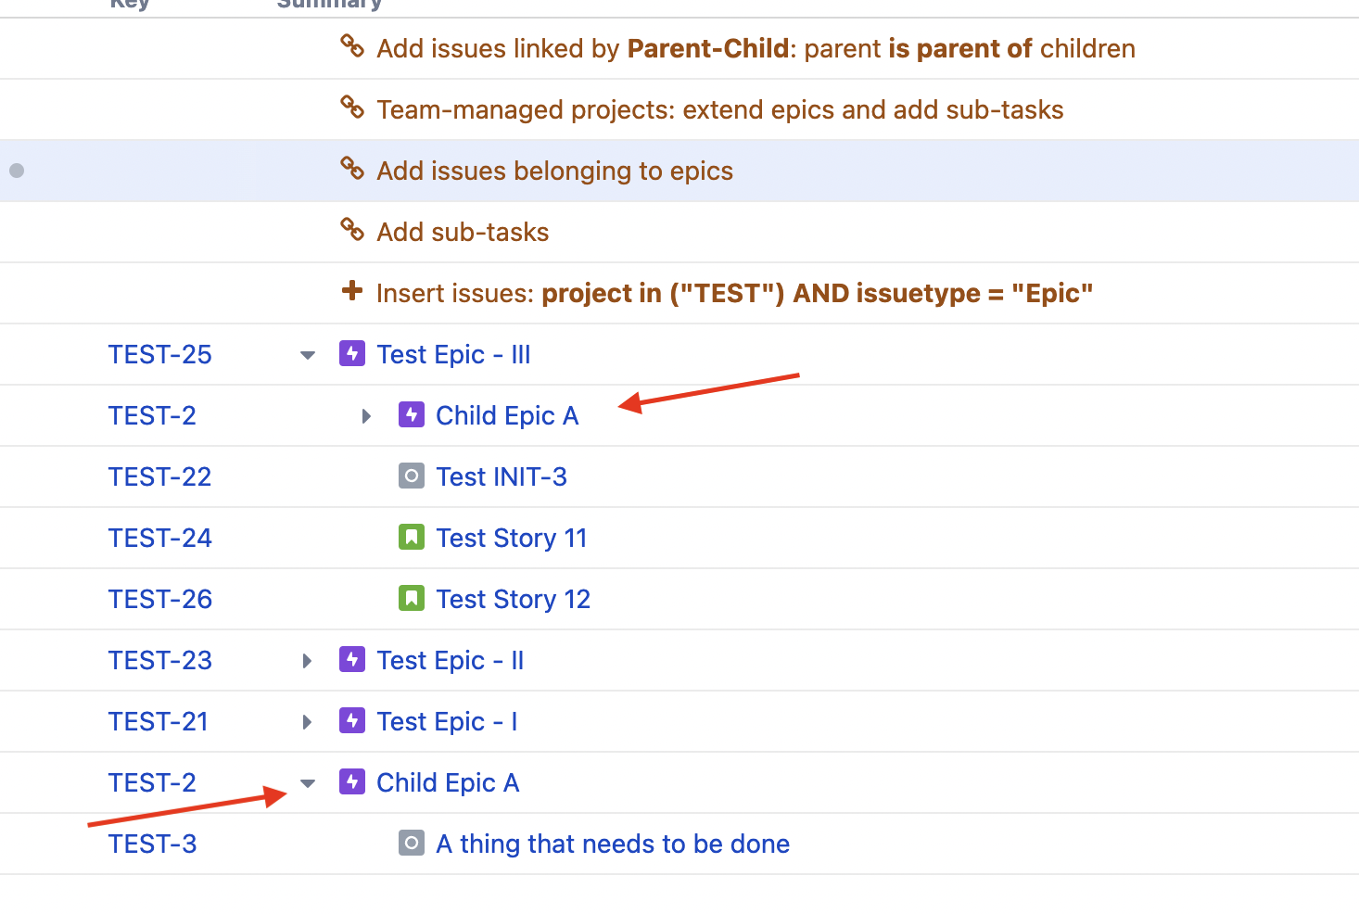Open the Test Story 12 summary link
1359x914 pixels.
click(x=514, y=599)
